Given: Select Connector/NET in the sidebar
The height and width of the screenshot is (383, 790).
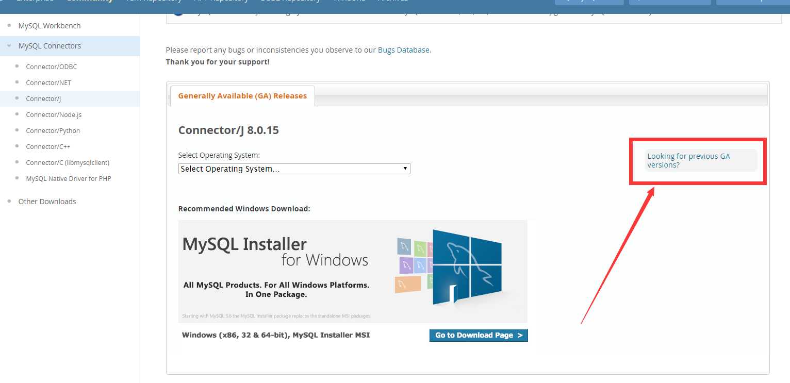Looking at the screenshot, I should coord(48,82).
